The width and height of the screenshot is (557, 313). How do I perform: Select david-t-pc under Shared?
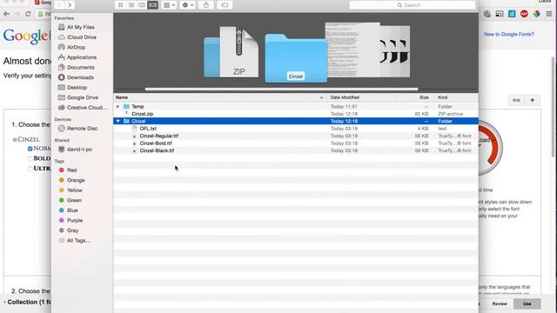click(x=79, y=149)
